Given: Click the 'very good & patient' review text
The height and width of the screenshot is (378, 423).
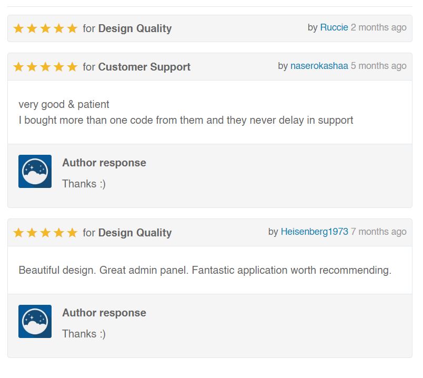Looking at the screenshot, I should pos(64,104).
